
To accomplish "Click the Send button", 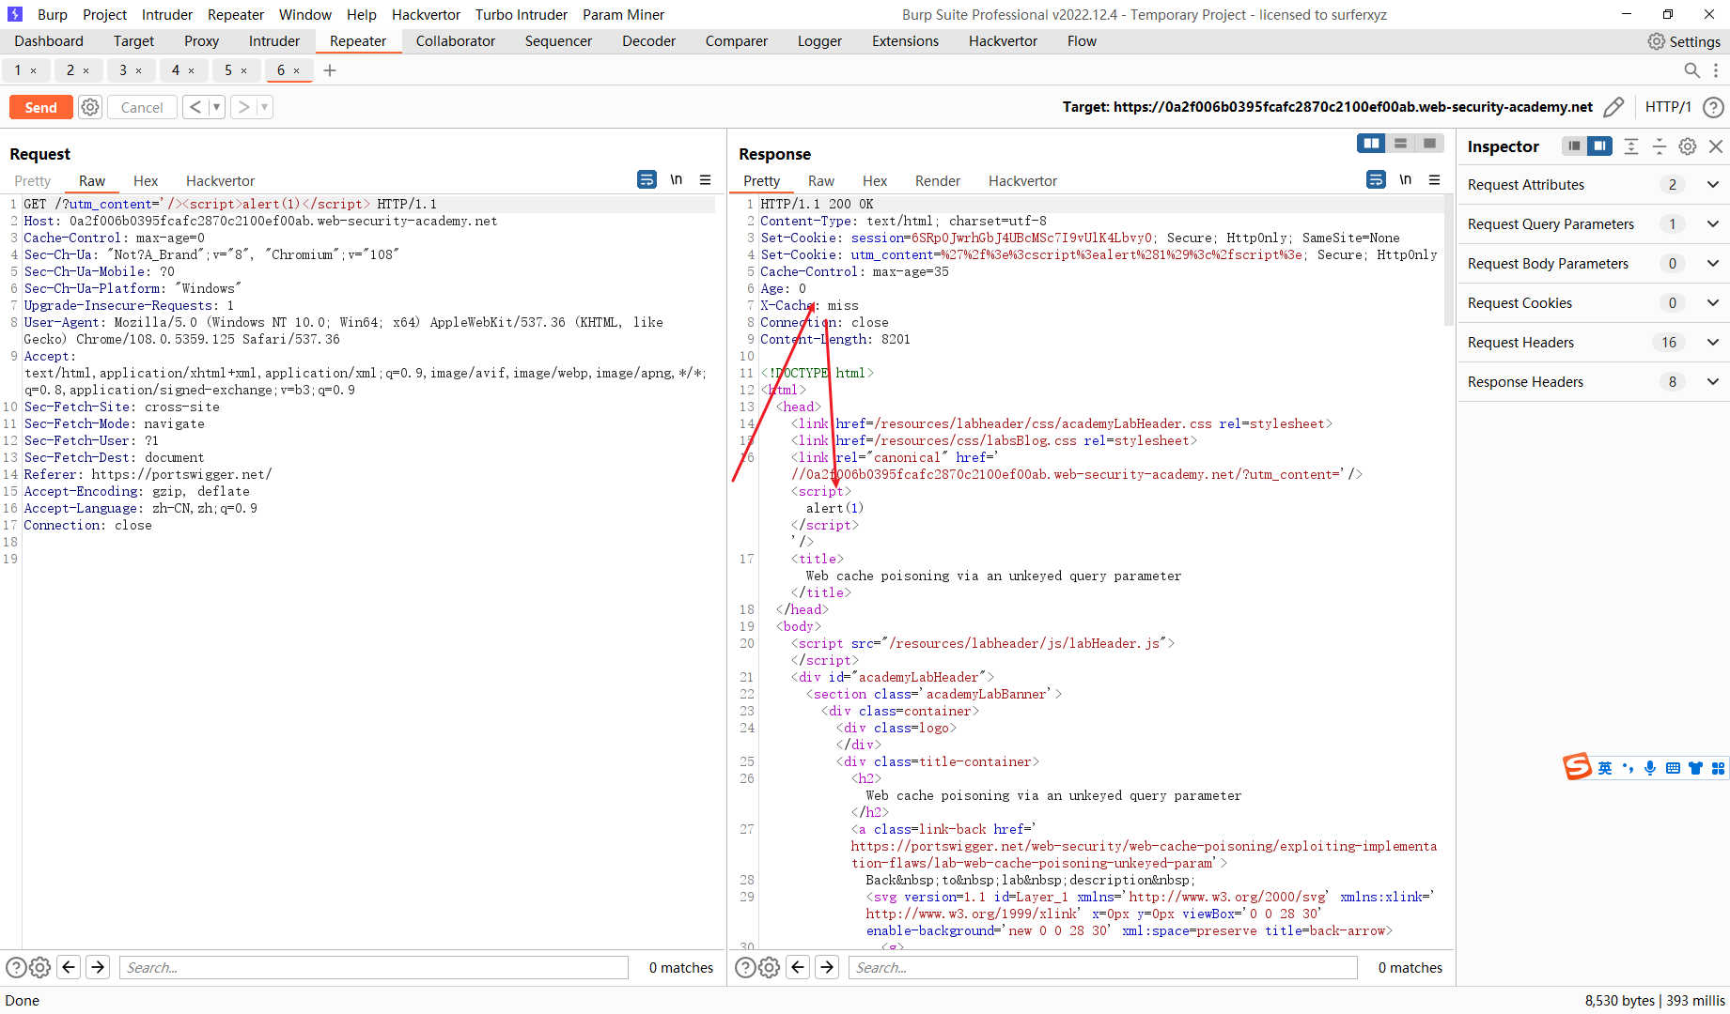I will [x=40, y=107].
